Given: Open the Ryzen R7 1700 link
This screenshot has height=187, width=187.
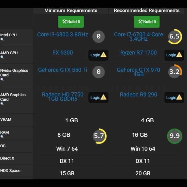Looking at the screenshot, I should click(138, 53).
